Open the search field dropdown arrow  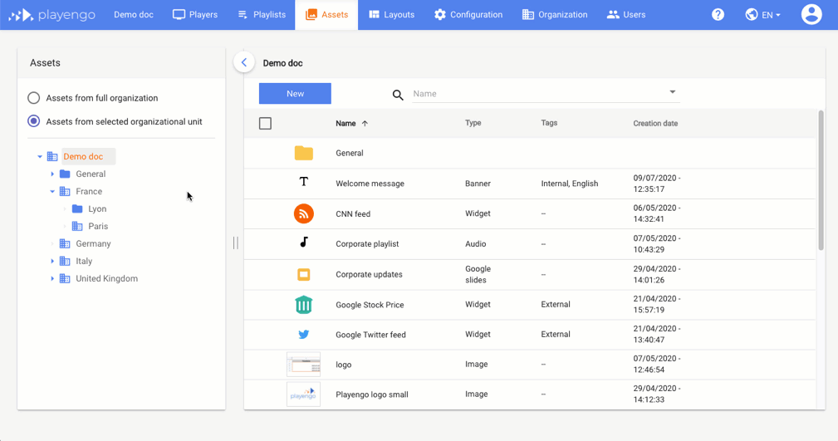673,92
